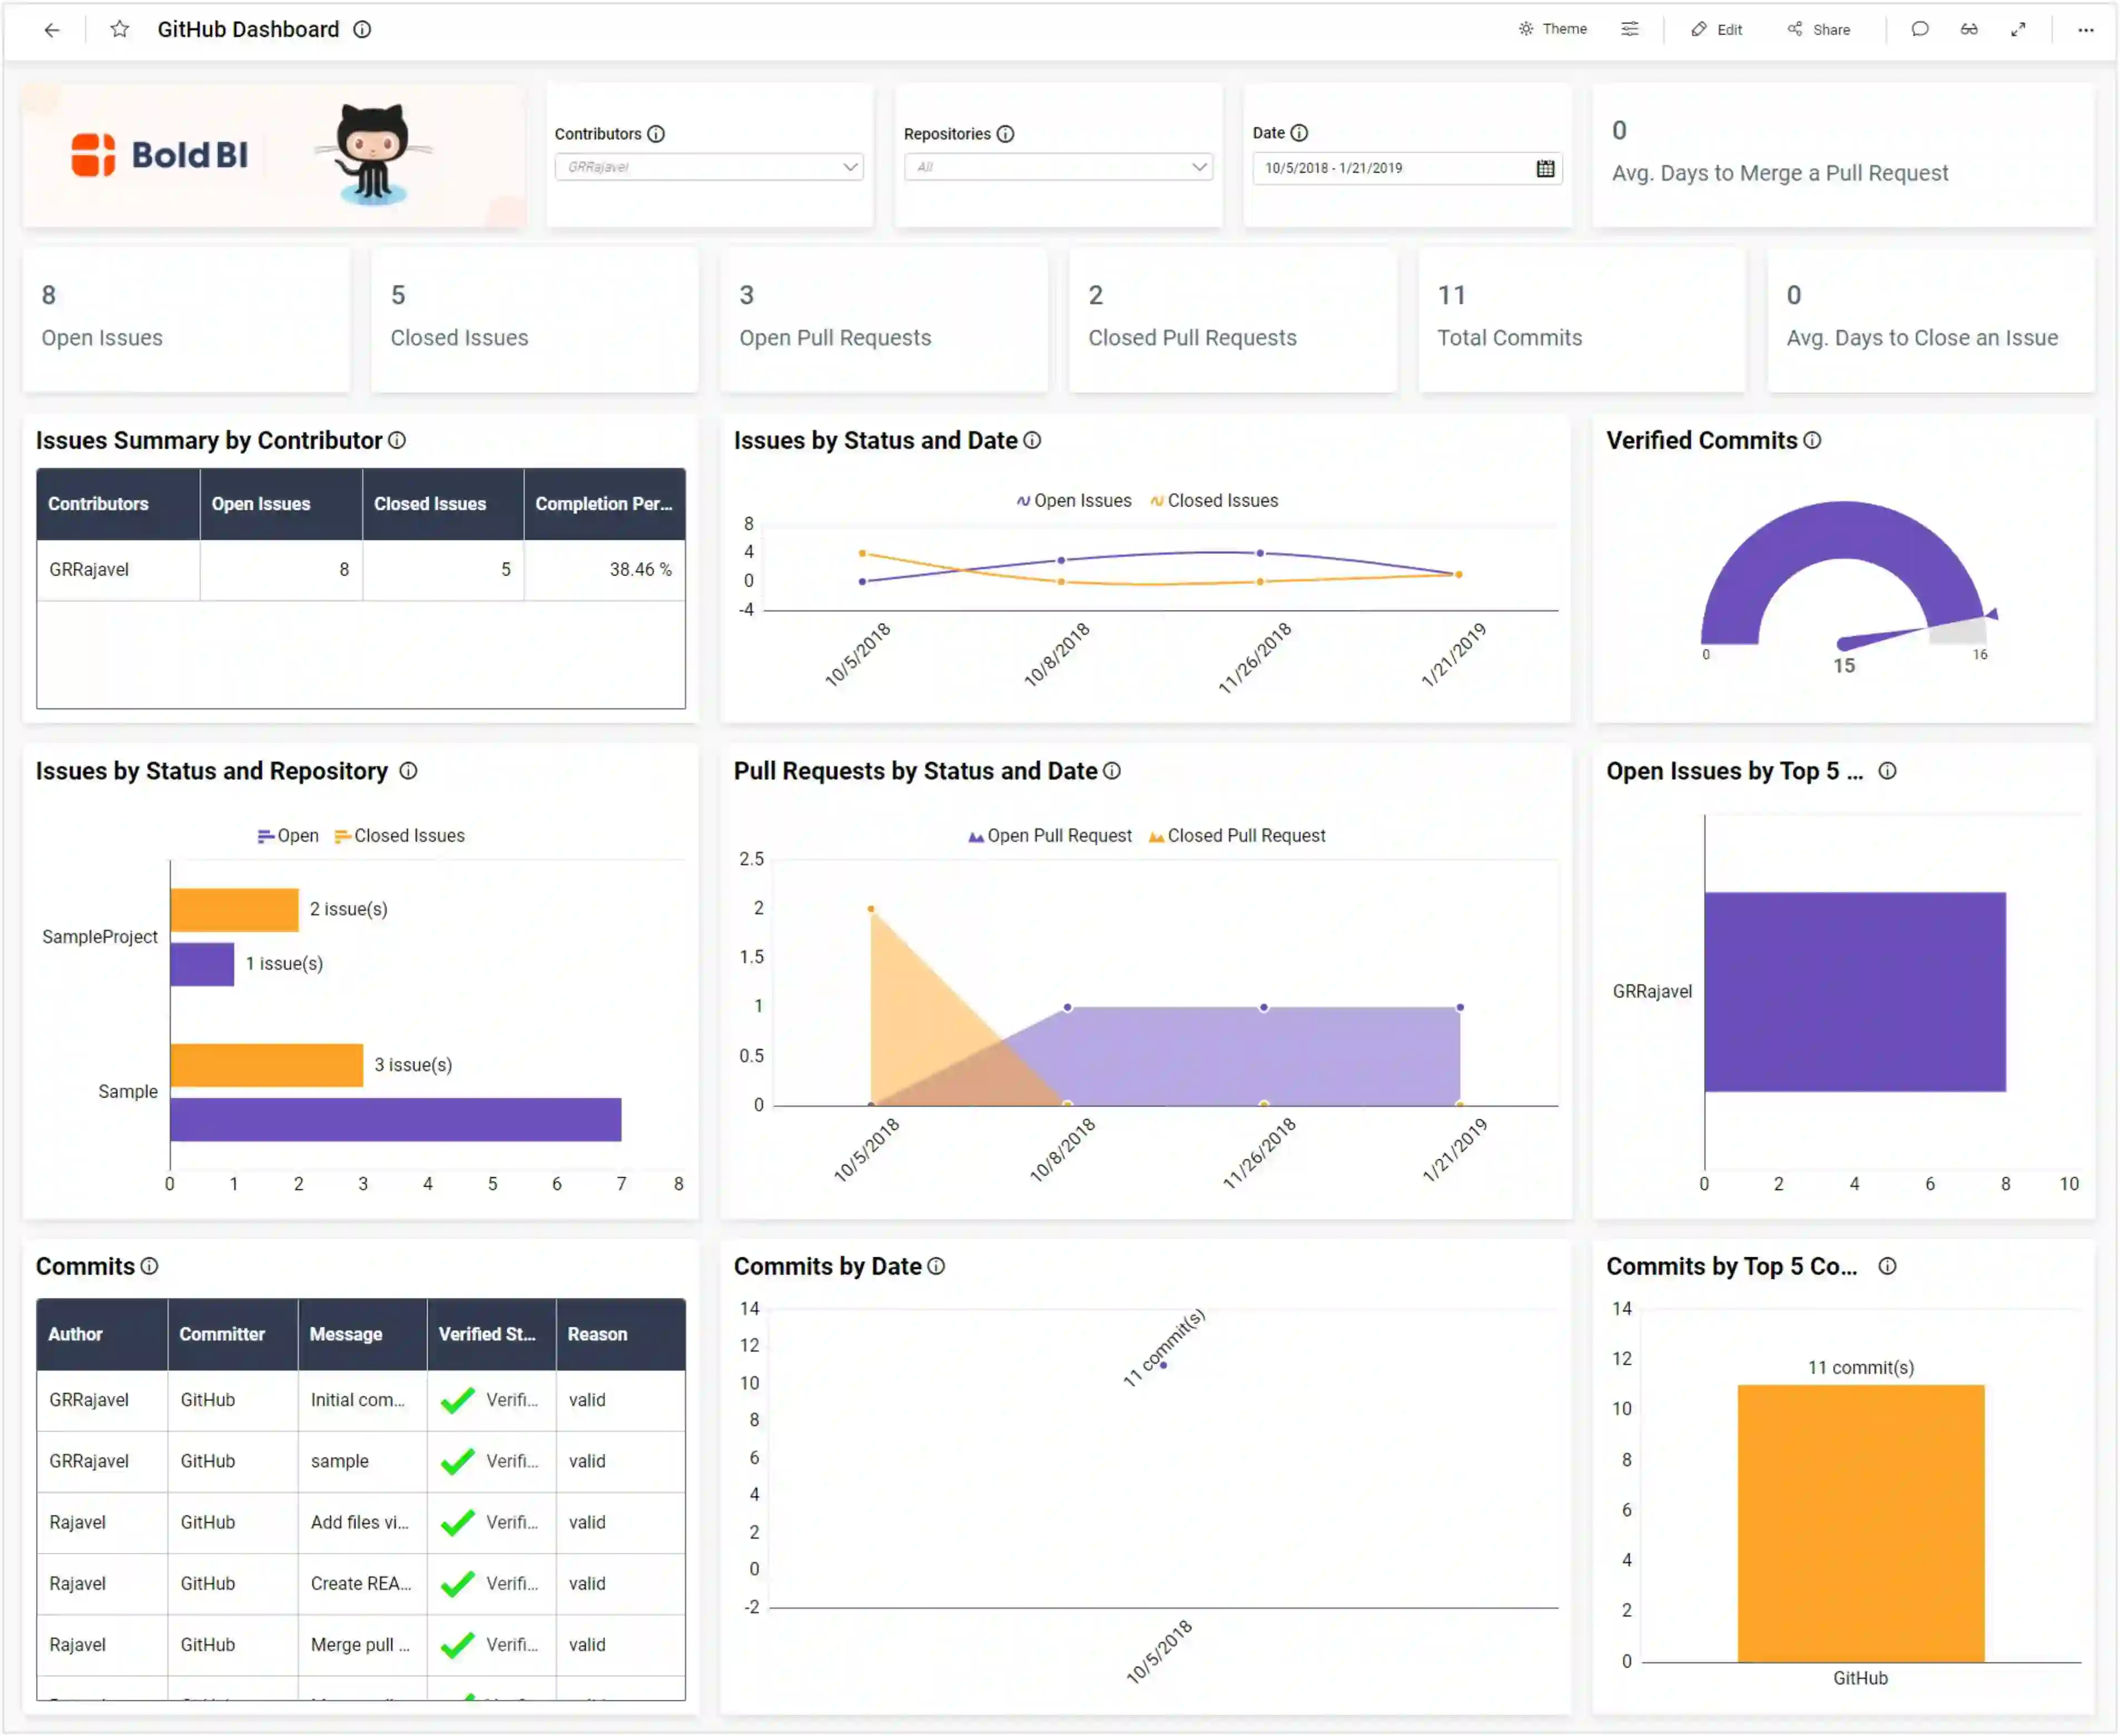
Task: Show info for Commits table widget
Action: pyautogui.click(x=149, y=1266)
